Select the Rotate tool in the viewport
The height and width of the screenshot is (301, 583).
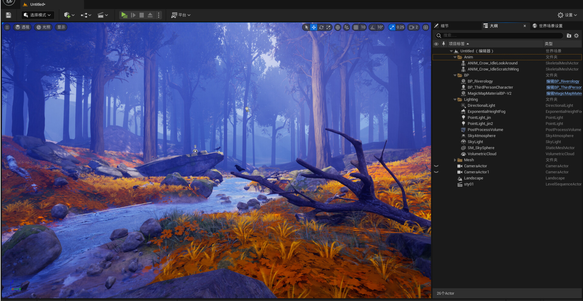321,27
